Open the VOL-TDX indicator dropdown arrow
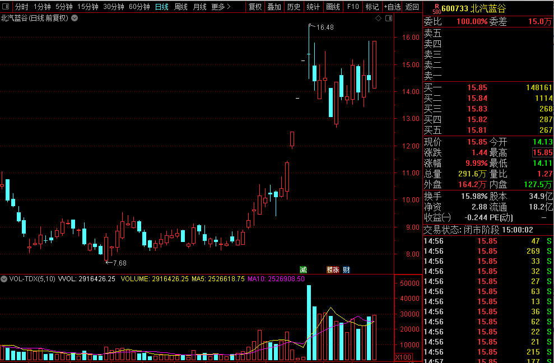 [x=4, y=278]
